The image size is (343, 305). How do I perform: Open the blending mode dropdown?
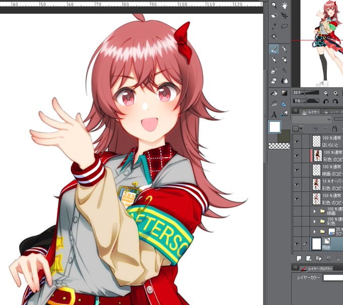312,119
